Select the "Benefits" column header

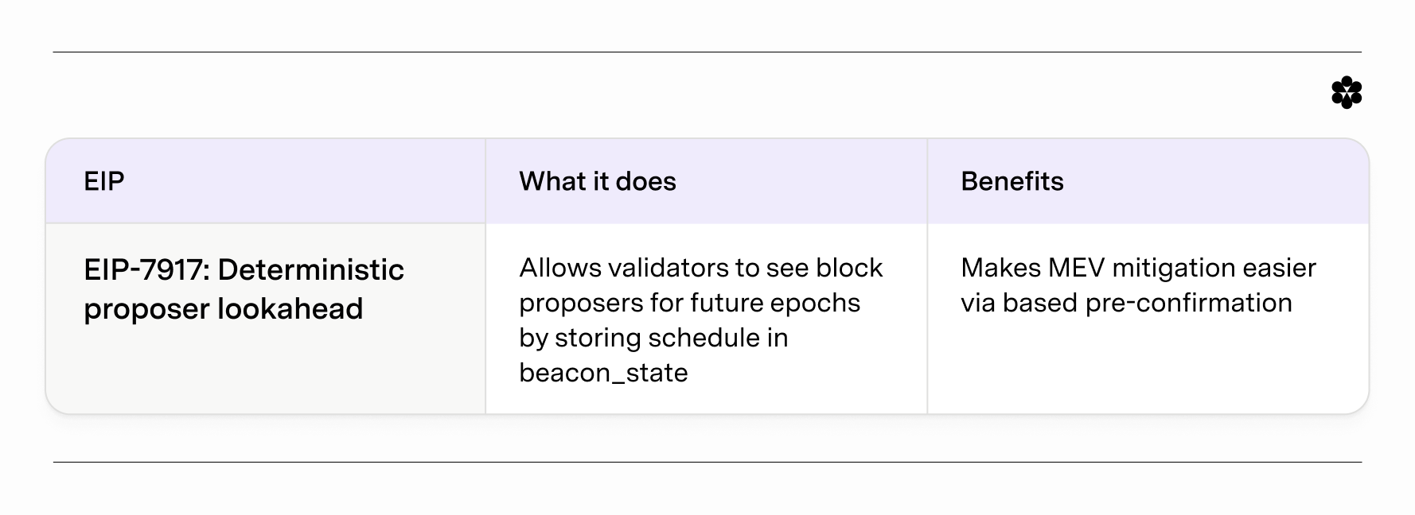(1012, 181)
